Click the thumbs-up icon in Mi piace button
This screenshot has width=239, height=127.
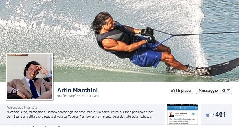click(x=173, y=91)
